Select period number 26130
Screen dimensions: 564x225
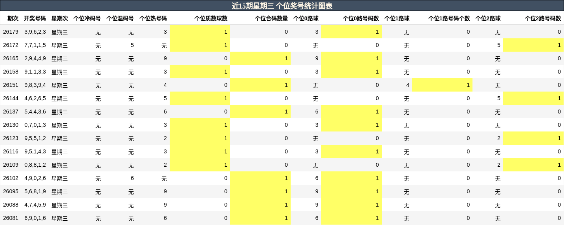pos(11,125)
